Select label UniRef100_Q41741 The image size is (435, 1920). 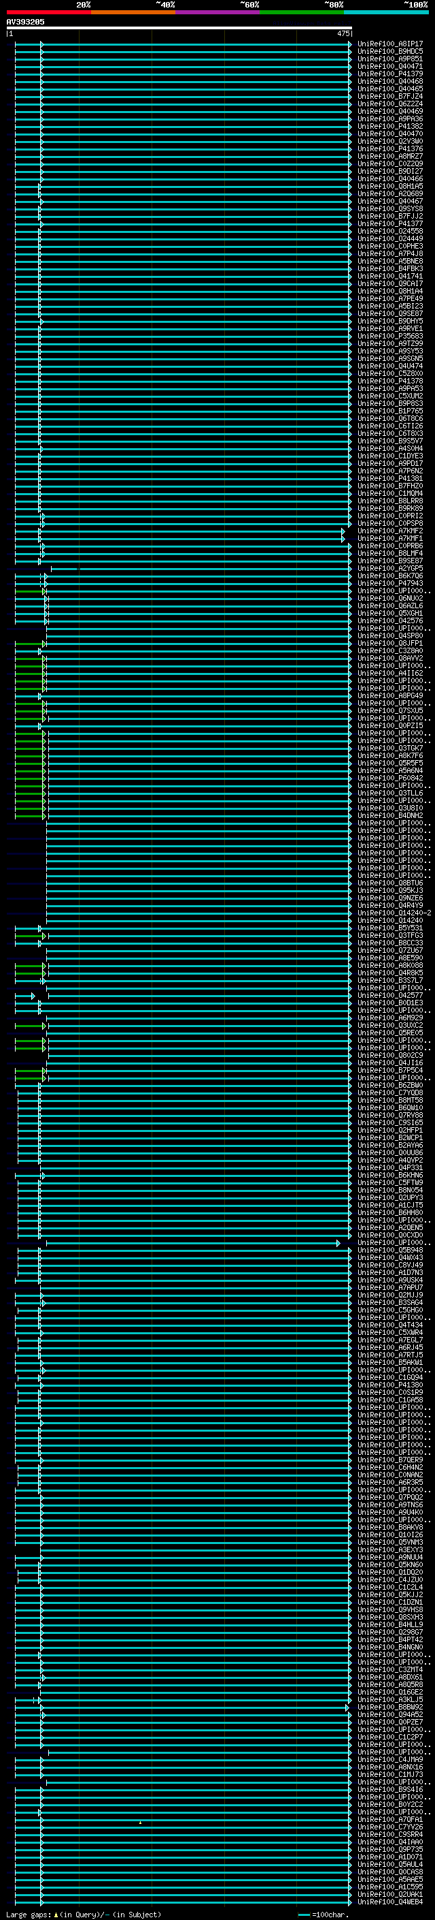coord(389,276)
